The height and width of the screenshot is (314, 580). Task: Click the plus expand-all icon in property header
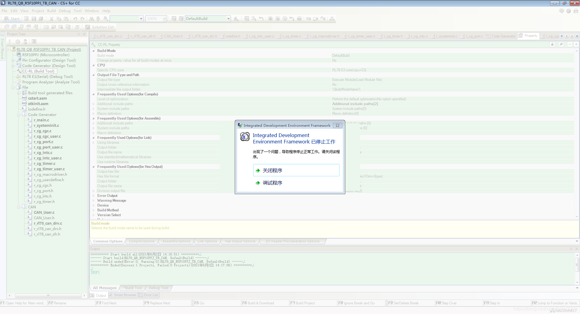[576, 44]
